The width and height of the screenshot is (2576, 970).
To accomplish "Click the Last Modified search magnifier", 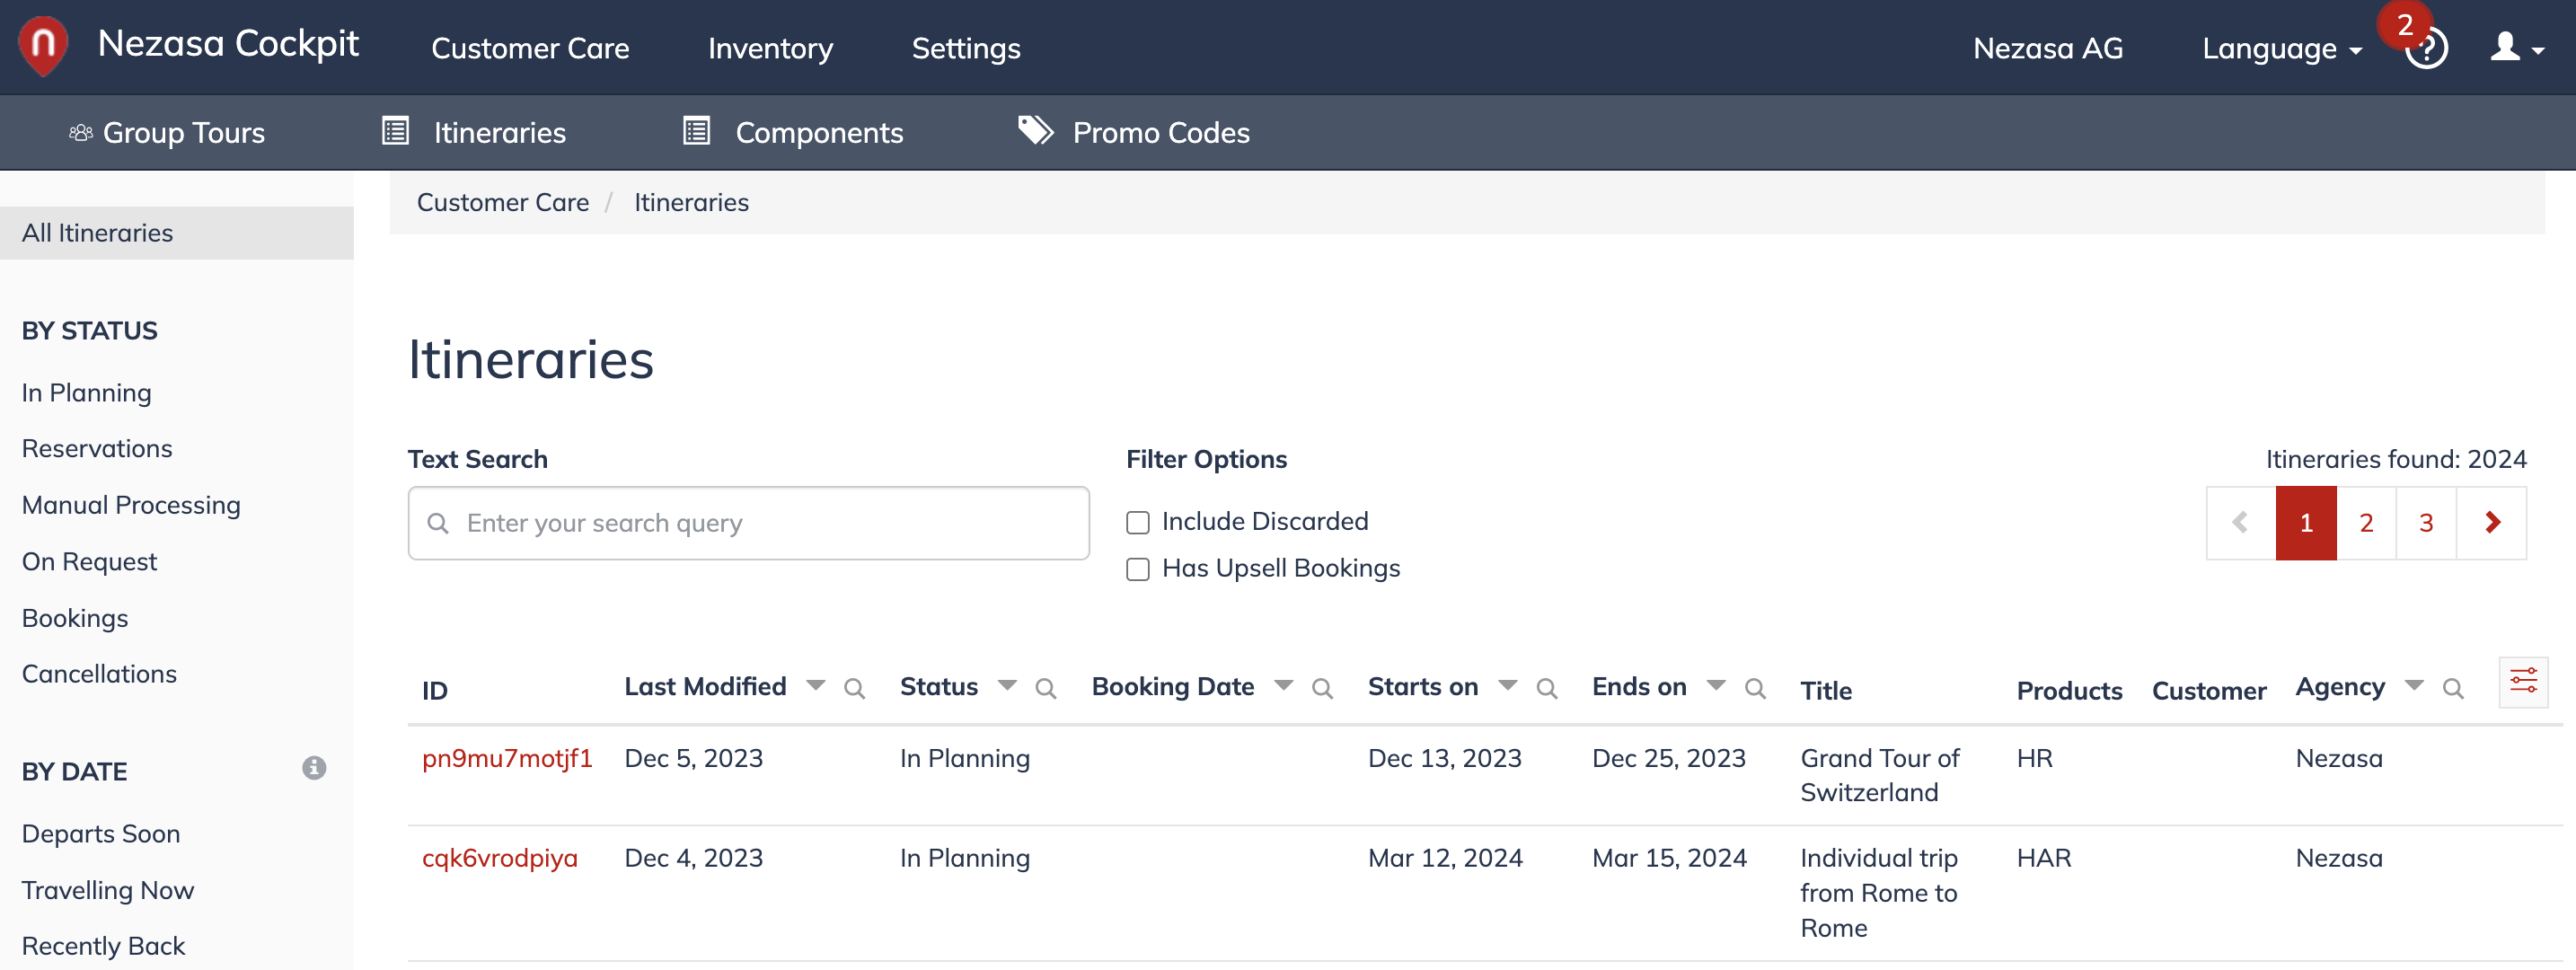I will click(854, 689).
